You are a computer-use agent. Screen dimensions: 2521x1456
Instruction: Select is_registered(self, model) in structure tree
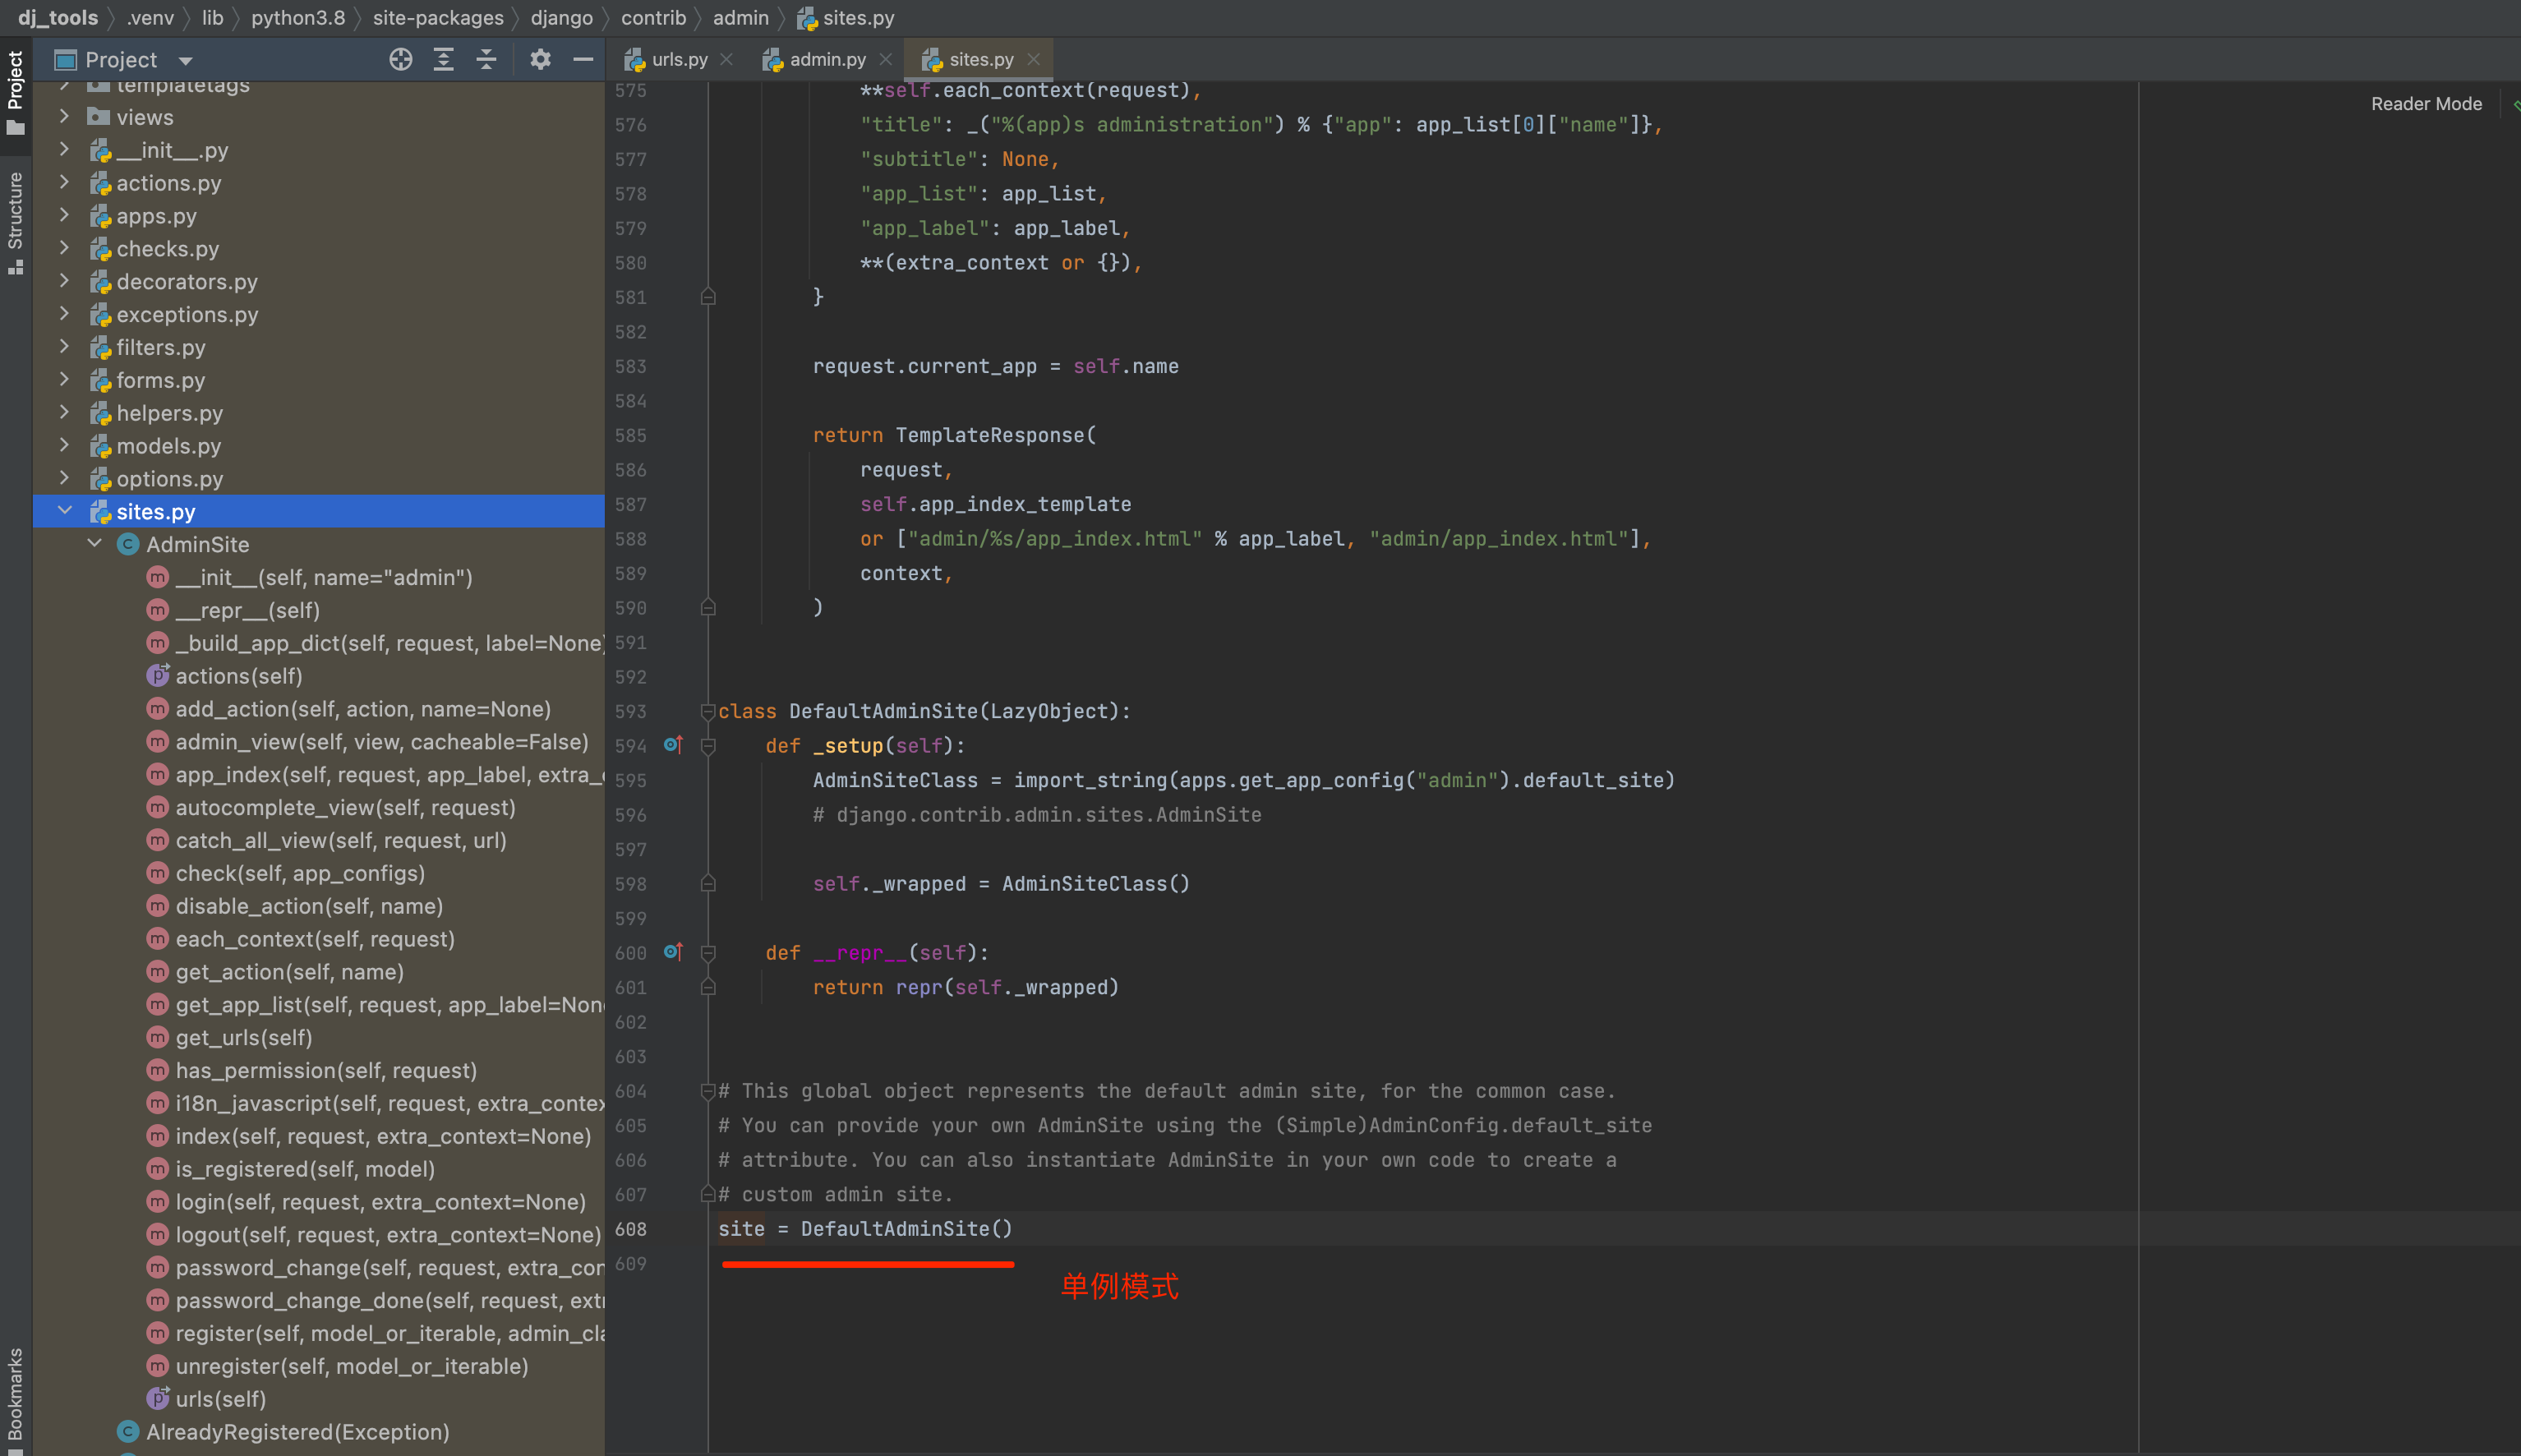(305, 1169)
